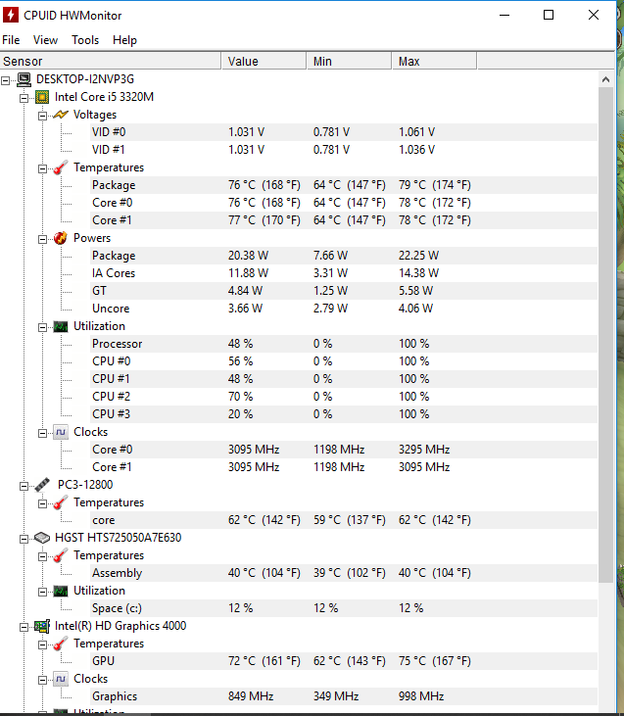This screenshot has height=716, width=624.
Task: Click the Powers flame icon
Action: point(61,238)
